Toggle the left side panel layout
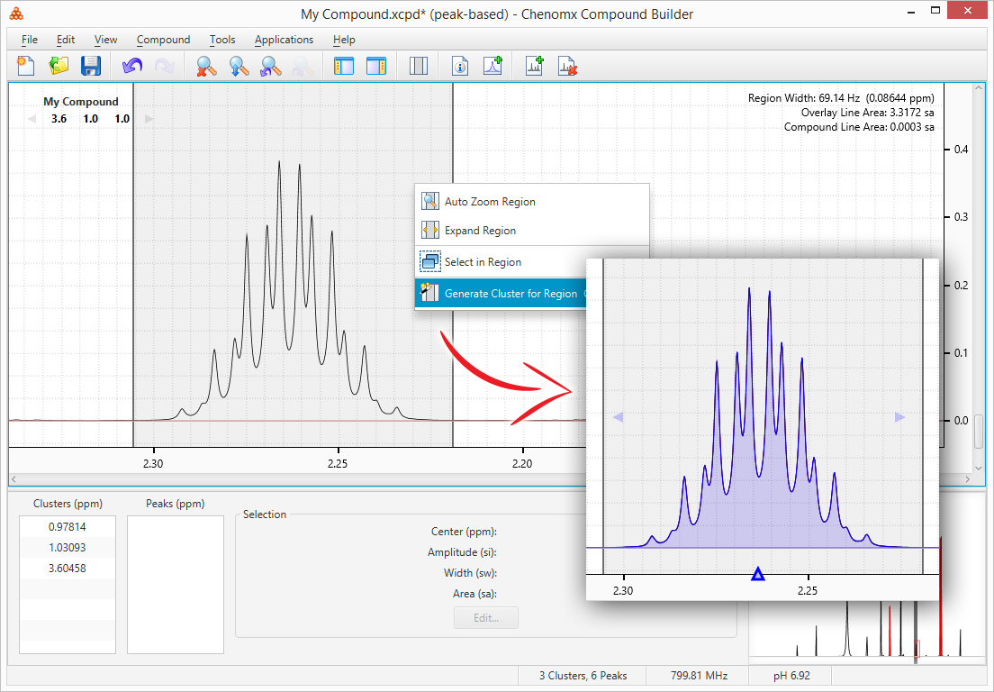Image resolution: width=994 pixels, height=692 pixels. (344, 66)
